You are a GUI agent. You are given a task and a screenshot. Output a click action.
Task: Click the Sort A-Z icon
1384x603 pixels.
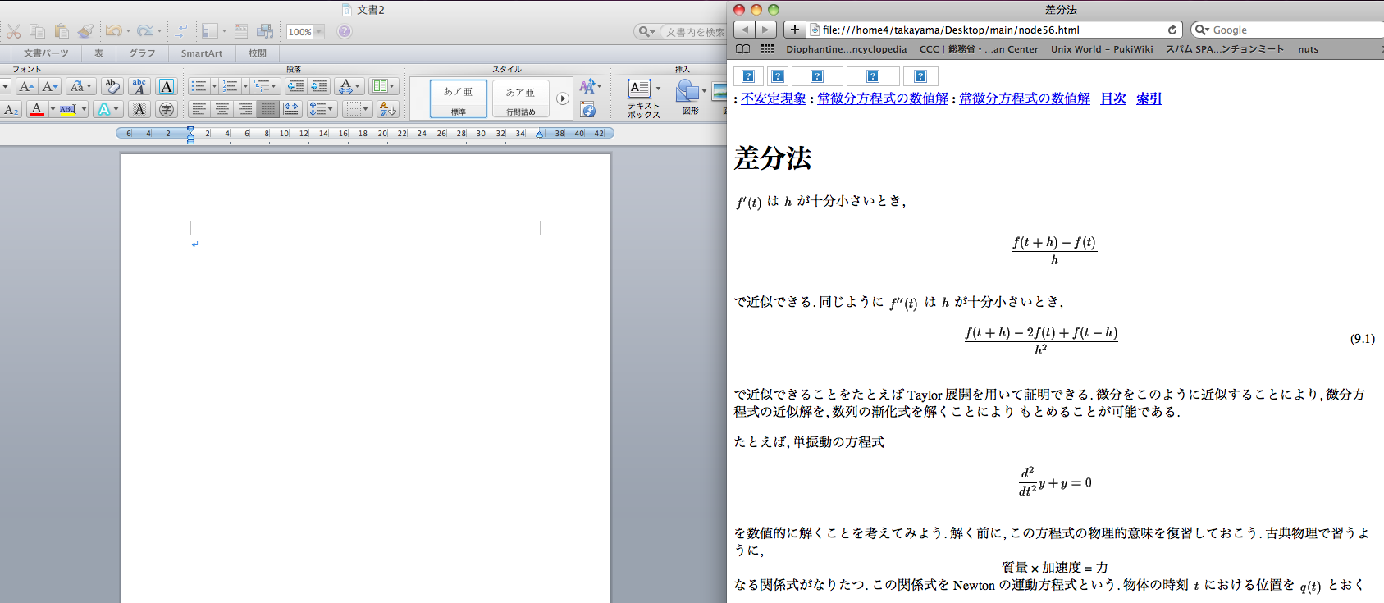point(388,109)
